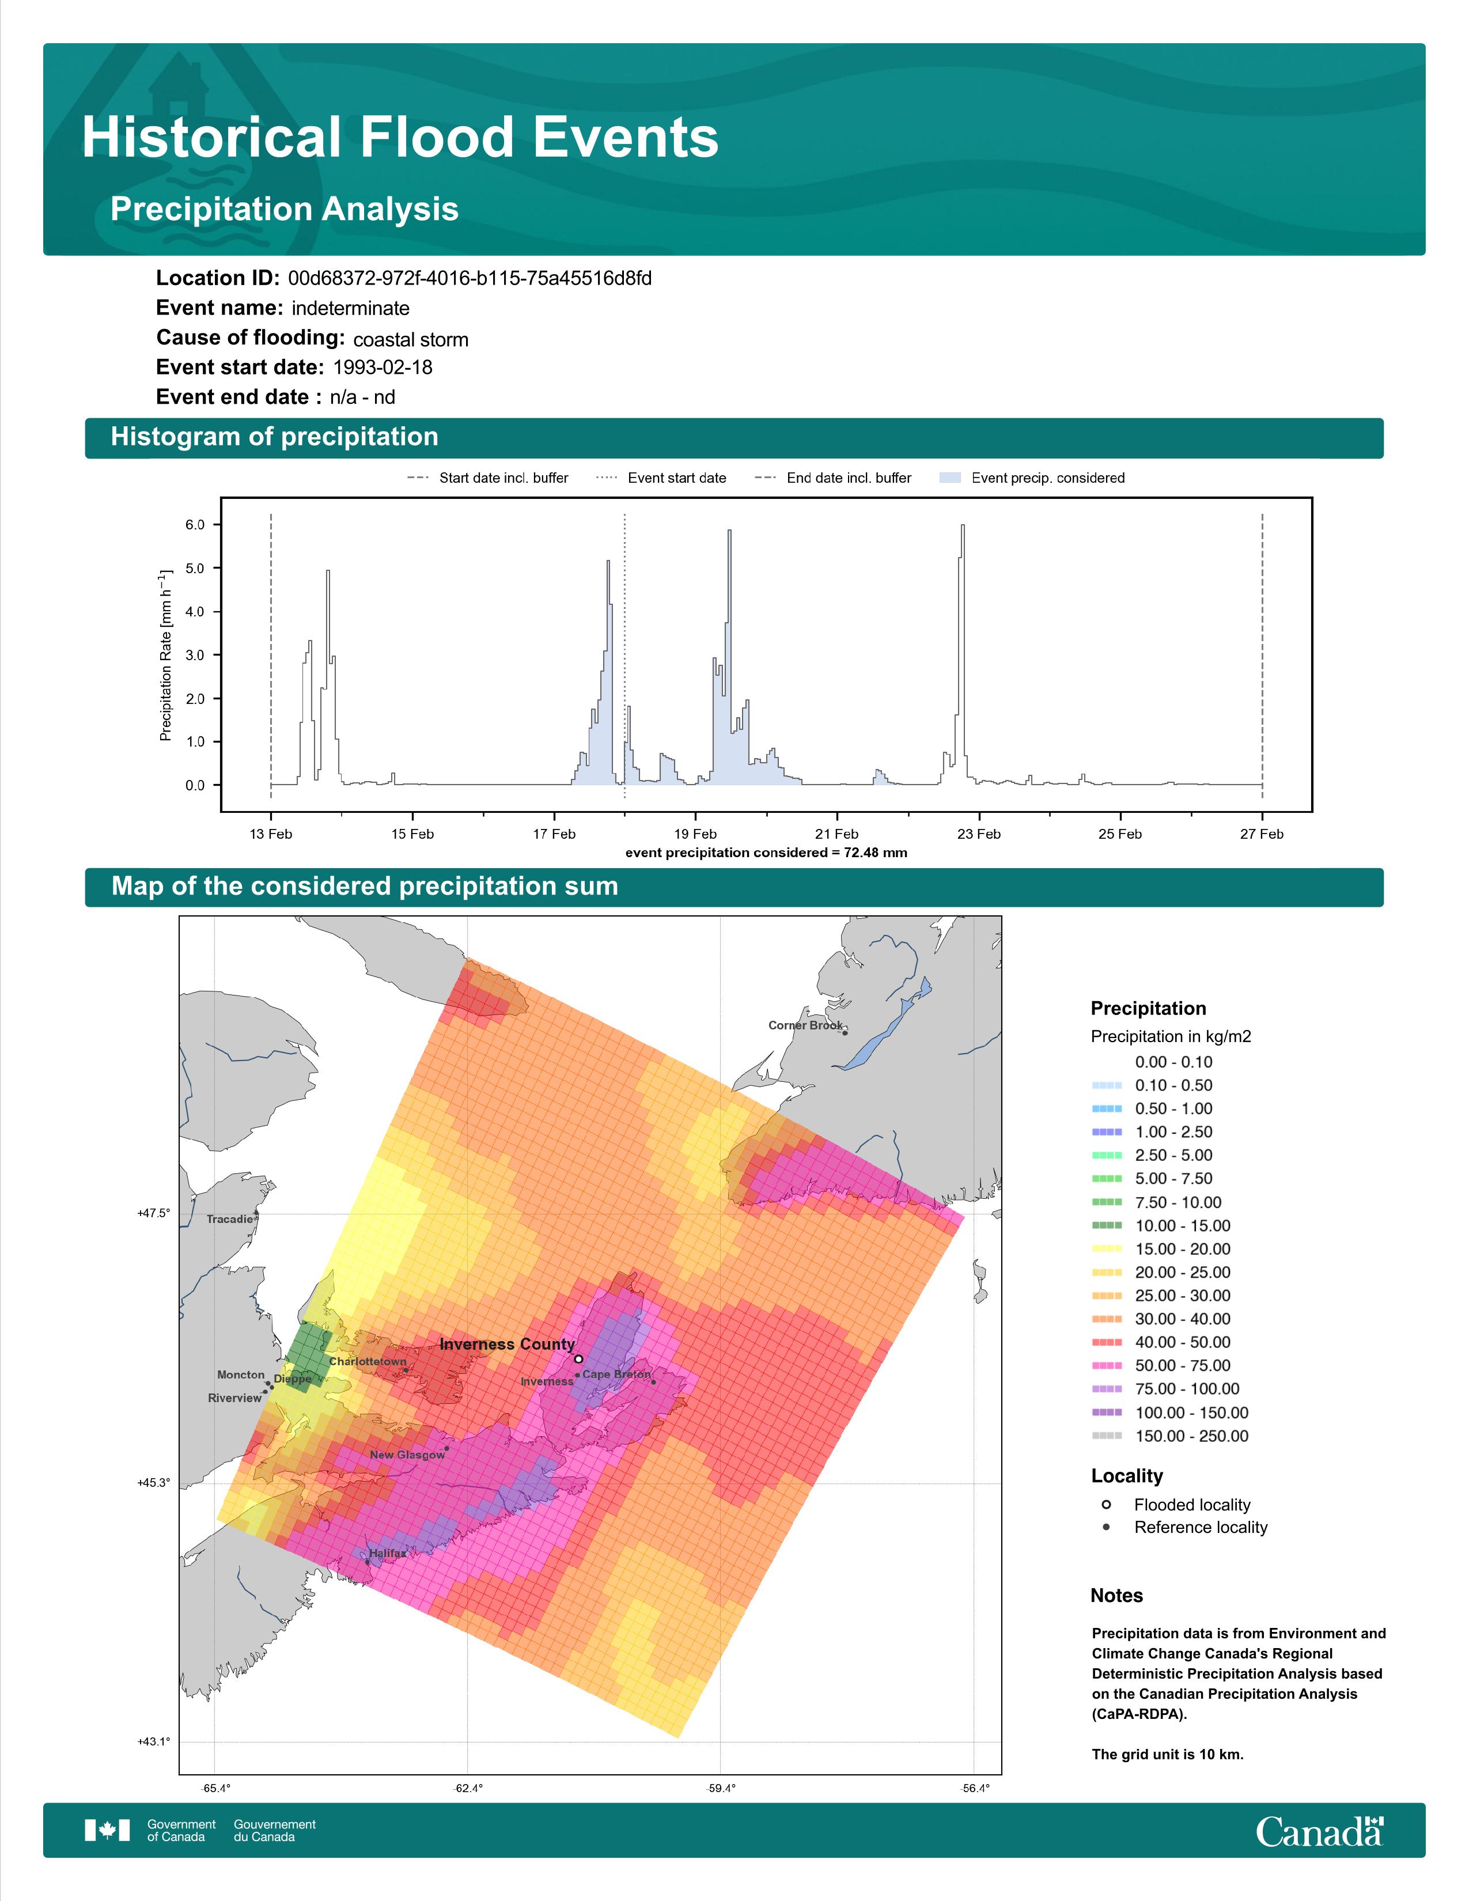Click the New Glasgow label on map
This screenshot has height=1901, width=1469.
tap(407, 1455)
